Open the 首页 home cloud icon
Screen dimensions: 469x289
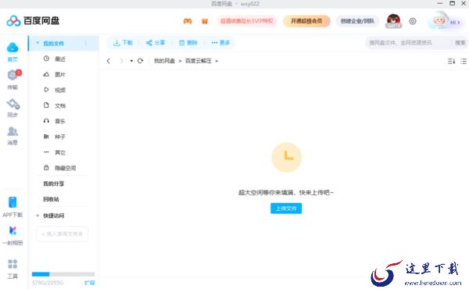tap(13, 48)
